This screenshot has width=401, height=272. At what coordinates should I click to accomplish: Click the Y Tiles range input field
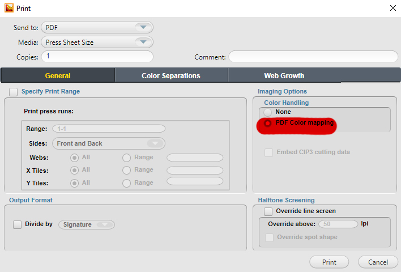tap(195, 181)
